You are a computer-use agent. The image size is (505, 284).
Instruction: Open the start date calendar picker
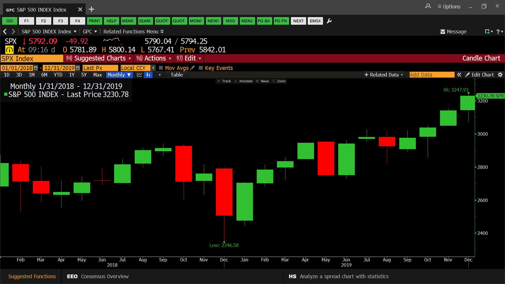(x=36, y=68)
